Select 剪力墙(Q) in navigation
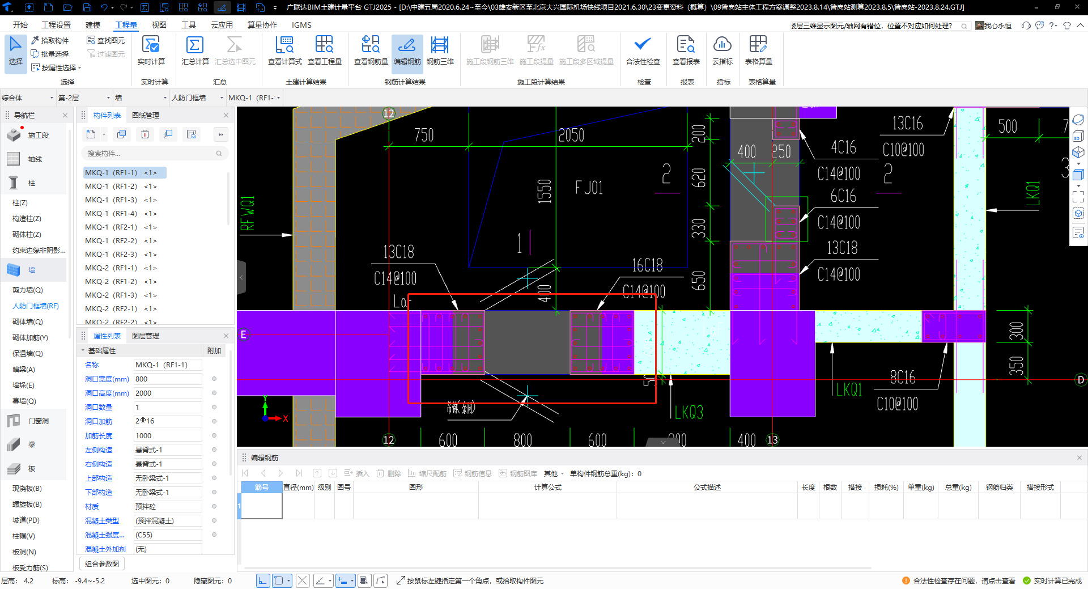 coord(28,290)
